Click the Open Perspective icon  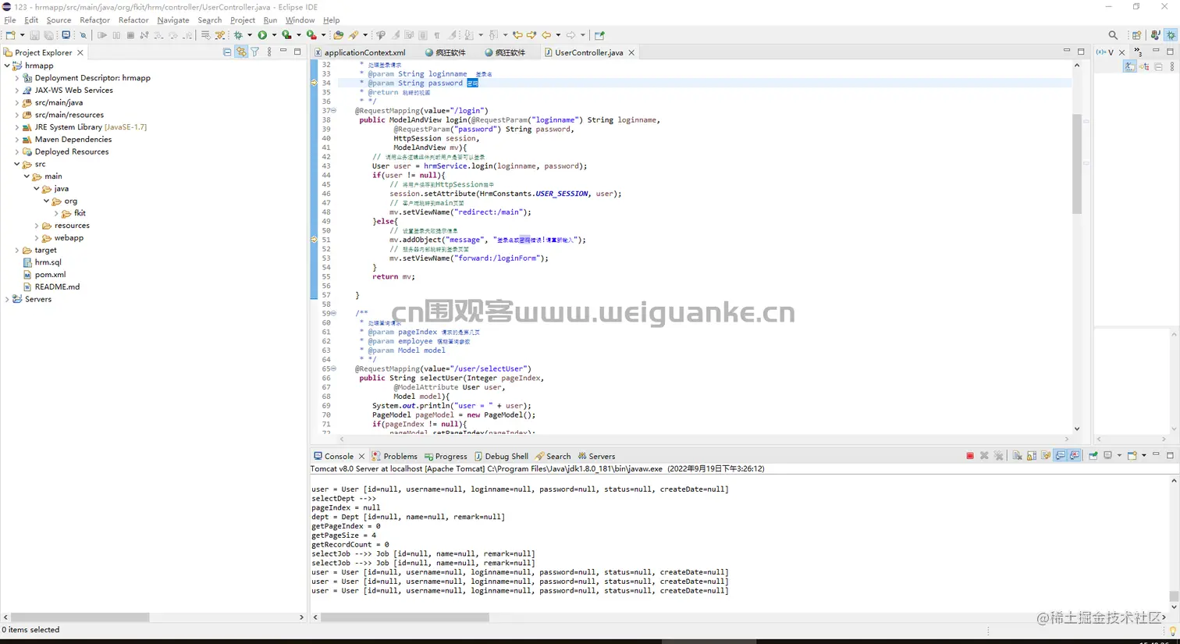(1137, 35)
